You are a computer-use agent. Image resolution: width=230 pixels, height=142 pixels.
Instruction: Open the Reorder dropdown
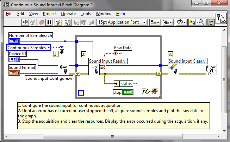click(x=182, y=22)
